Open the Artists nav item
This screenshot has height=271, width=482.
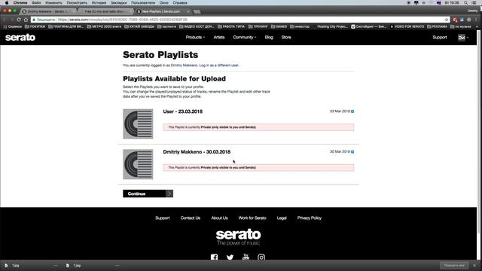coord(219,37)
